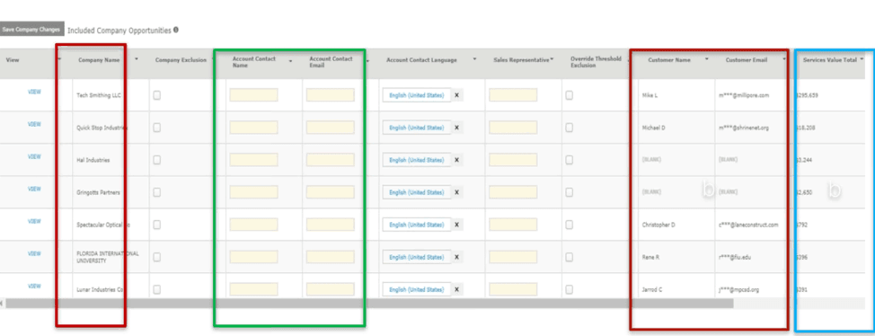Screen dimensions: 875x336
Task: Click the Save Company Changes button
Action: point(31,30)
